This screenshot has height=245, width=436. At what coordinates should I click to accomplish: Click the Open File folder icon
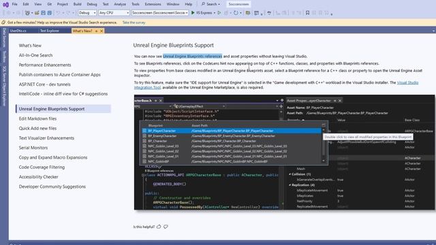point(37,13)
